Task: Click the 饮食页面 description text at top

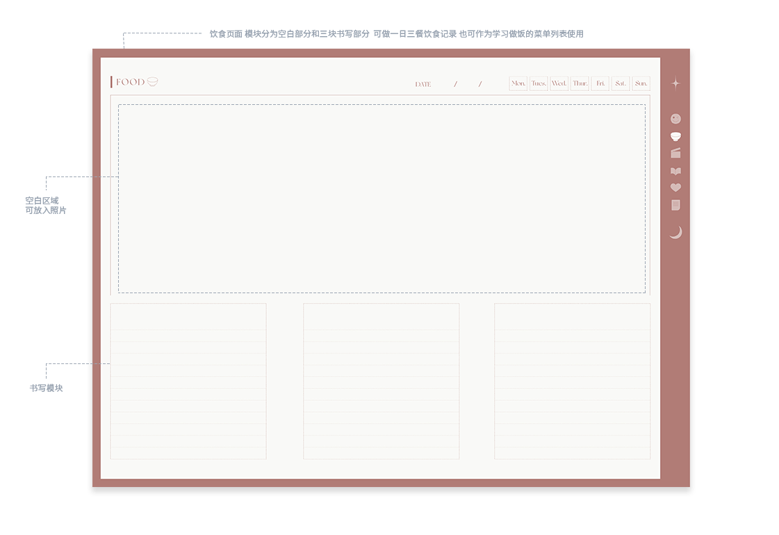Action: pos(397,34)
